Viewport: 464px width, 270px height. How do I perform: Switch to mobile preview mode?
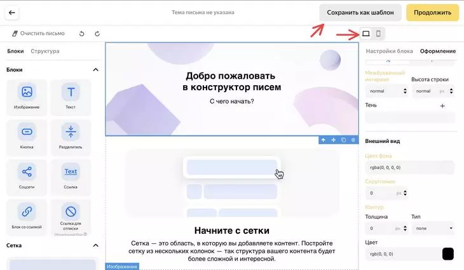click(378, 34)
